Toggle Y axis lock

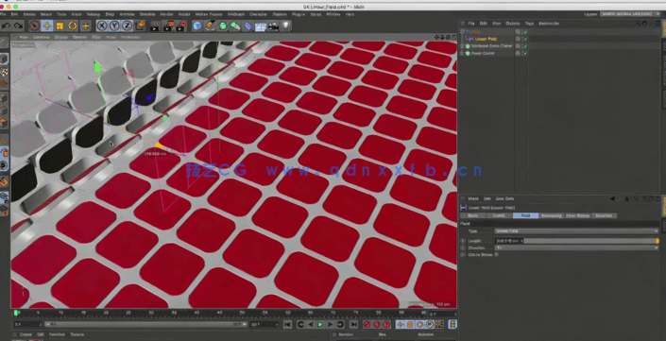coord(114,26)
